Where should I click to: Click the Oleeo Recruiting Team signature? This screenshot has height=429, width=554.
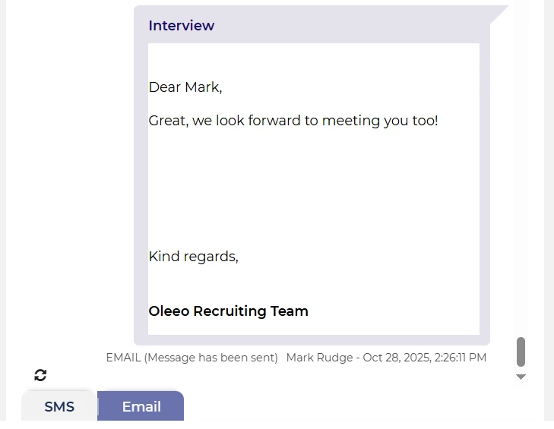pyautogui.click(x=228, y=311)
